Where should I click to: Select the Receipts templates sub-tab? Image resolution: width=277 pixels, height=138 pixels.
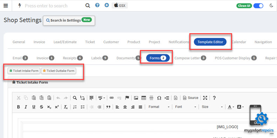coord(73,58)
